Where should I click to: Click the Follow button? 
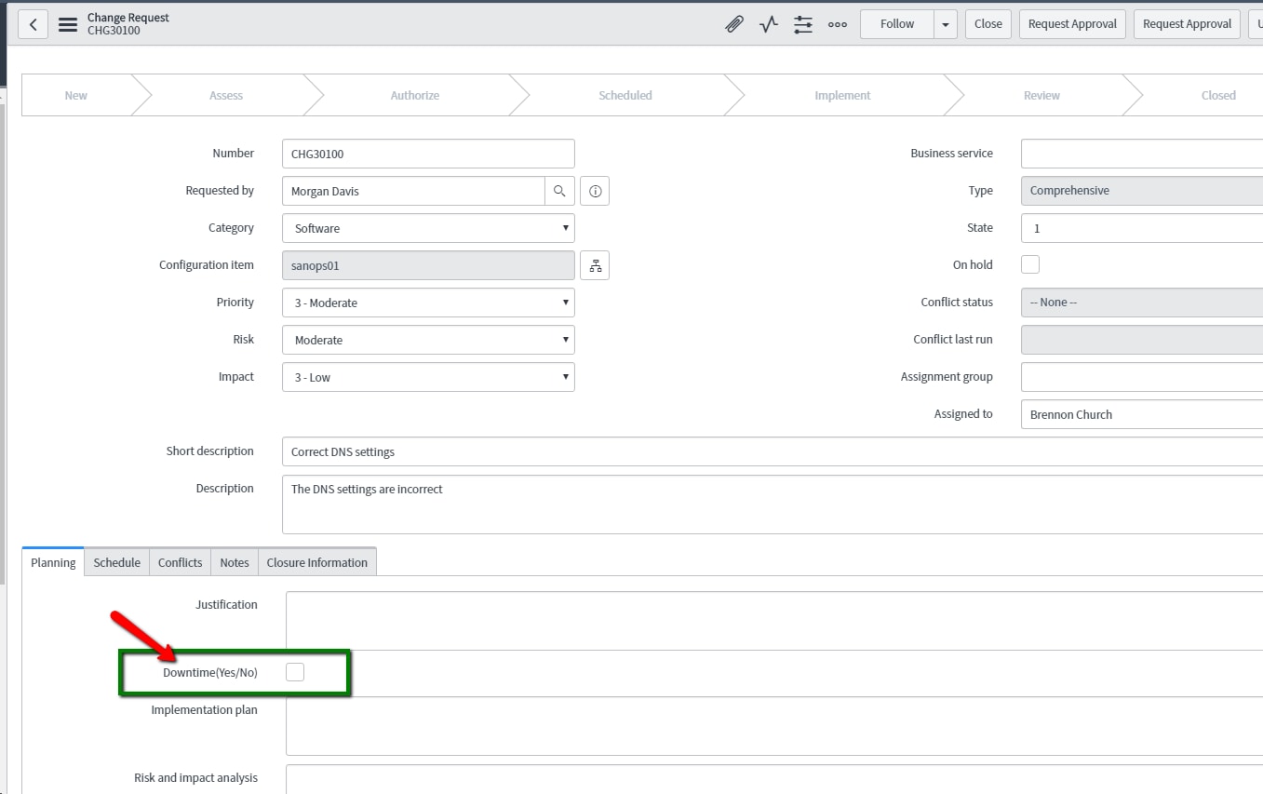(x=897, y=24)
